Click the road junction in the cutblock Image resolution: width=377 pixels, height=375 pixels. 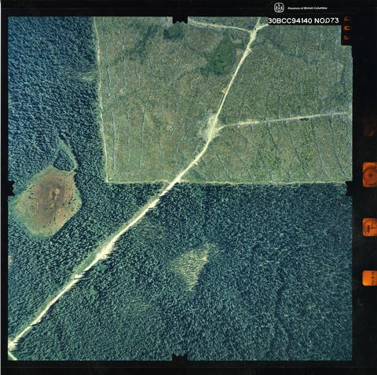click(x=214, y=126)
